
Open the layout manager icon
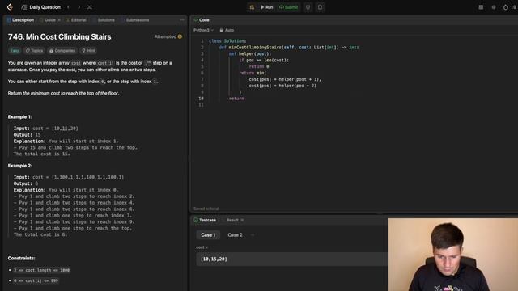pos(481,7)
